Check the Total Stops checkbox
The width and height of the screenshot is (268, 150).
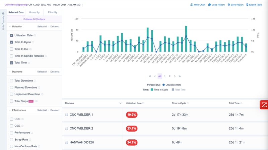click(x=11, y=101)
